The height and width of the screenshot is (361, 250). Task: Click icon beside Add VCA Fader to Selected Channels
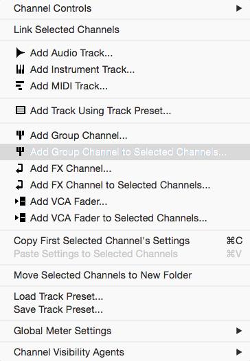click(20, 218)
